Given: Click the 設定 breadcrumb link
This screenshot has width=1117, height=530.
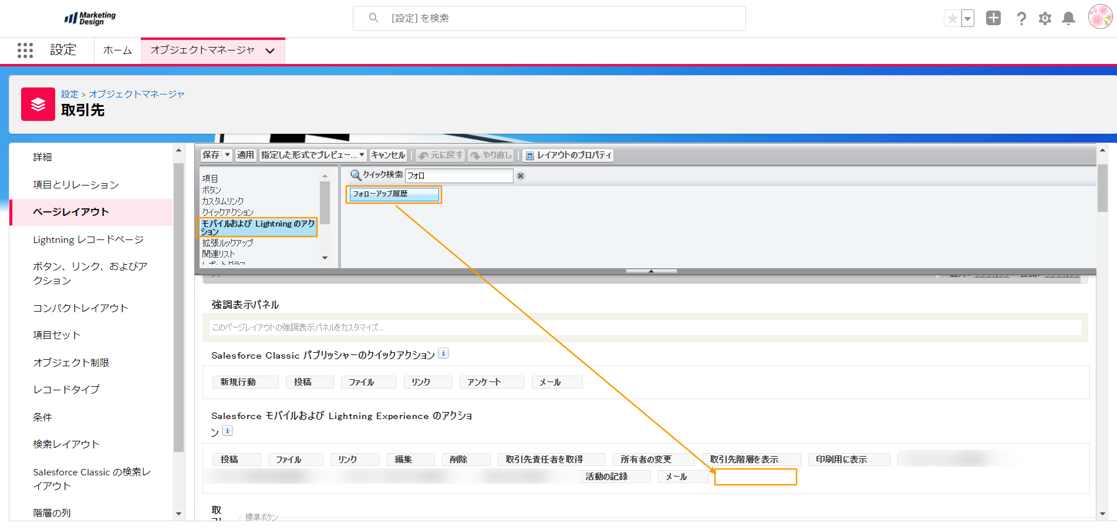Looking at the screenshot, I should pyautogui.click(x=69, y=94).
